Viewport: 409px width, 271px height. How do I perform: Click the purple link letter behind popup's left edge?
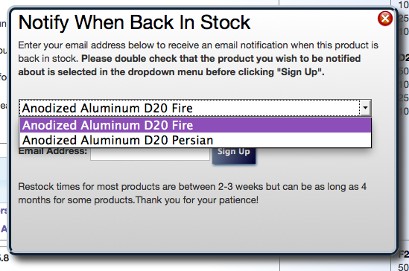tap(4, 229)
